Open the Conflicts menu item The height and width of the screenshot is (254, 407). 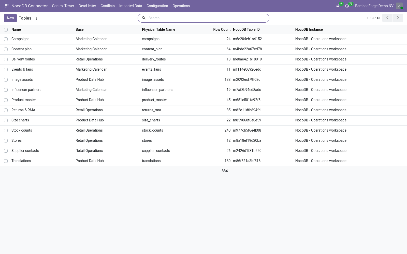click(x=108, y=6)
